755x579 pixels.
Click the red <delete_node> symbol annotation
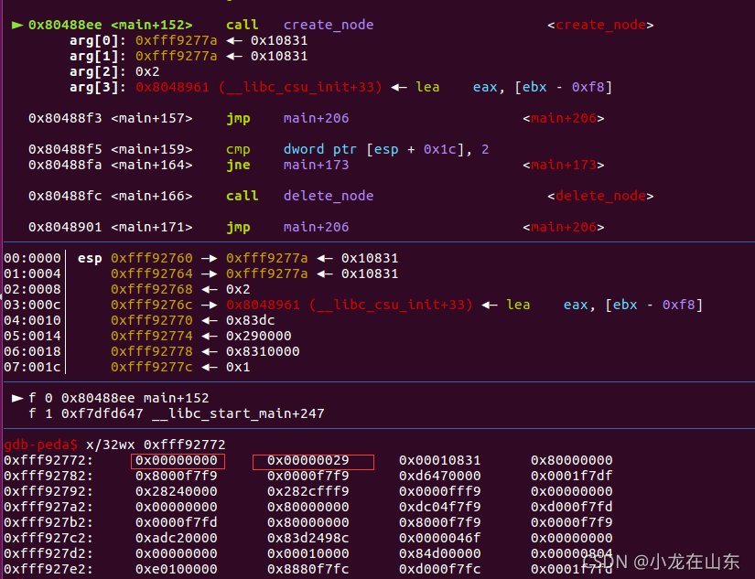(x=600, y=197)
